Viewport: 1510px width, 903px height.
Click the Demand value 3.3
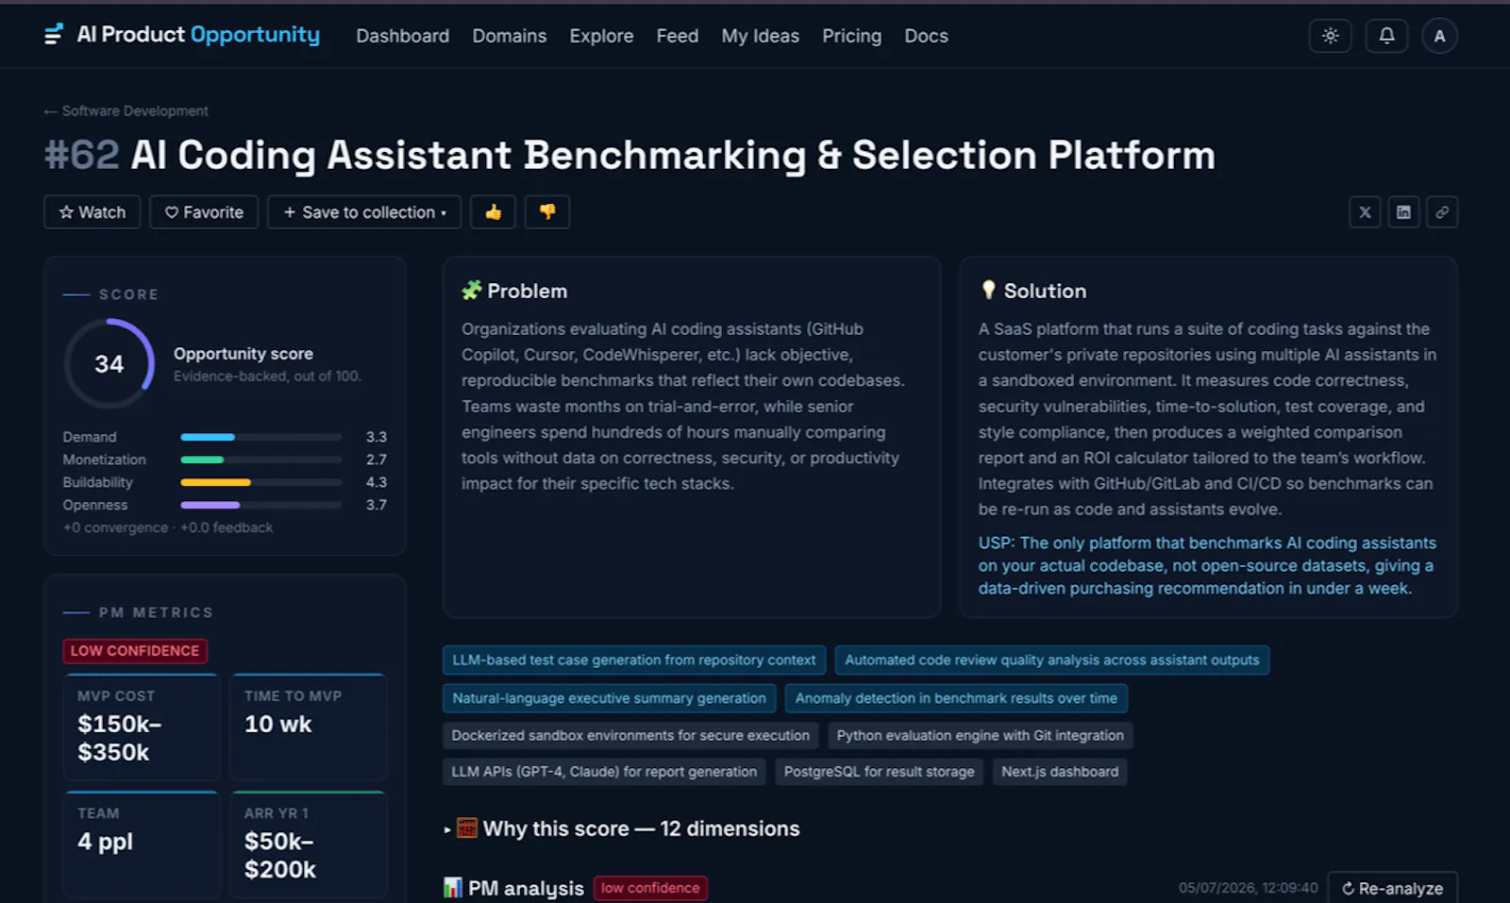click(377, 437)
